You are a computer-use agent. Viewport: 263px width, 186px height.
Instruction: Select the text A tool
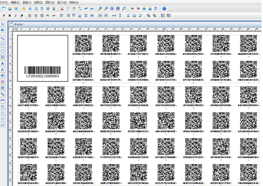(x=2, y=64)
